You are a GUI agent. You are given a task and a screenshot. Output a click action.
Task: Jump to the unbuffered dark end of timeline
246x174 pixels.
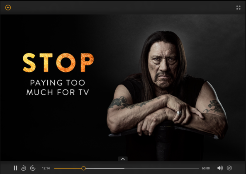(x=162, y=168)
